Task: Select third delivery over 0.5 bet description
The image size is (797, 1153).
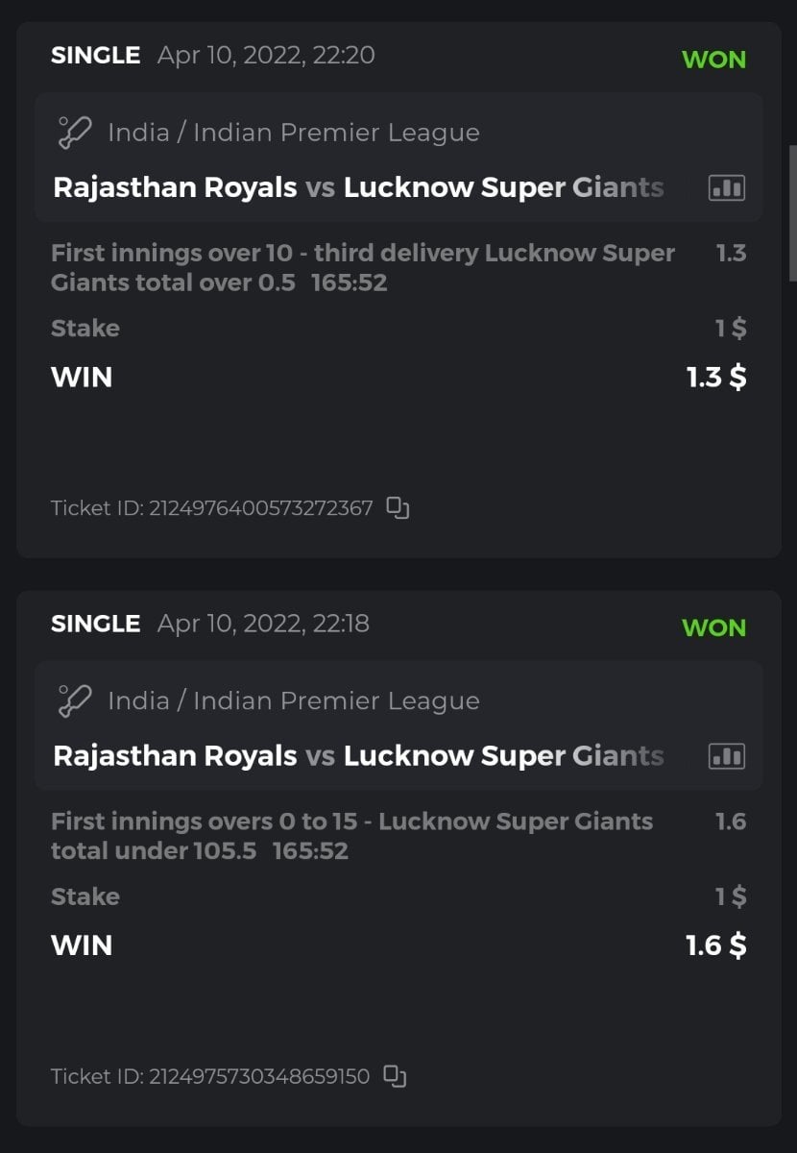Action: [x=362, y=268]
